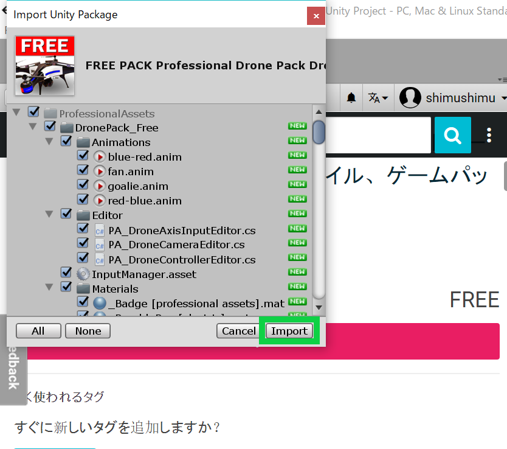The image size is (507, 449).
Task: Click the blue-red.anim animation file icon
Action: (100, 157)
